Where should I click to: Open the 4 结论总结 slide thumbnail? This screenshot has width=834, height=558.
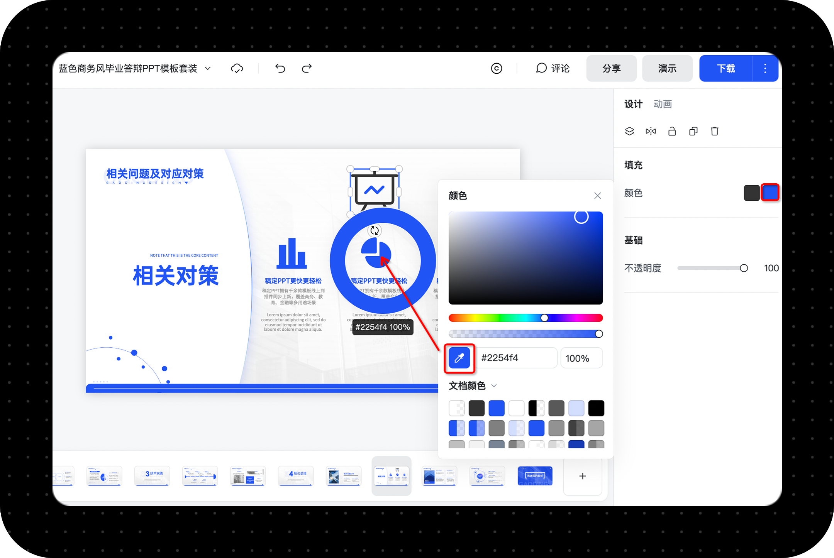[x=296, y=476]
